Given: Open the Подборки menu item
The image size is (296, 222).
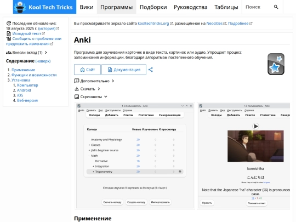Looking at the screenshot, I should pos(153,7).
